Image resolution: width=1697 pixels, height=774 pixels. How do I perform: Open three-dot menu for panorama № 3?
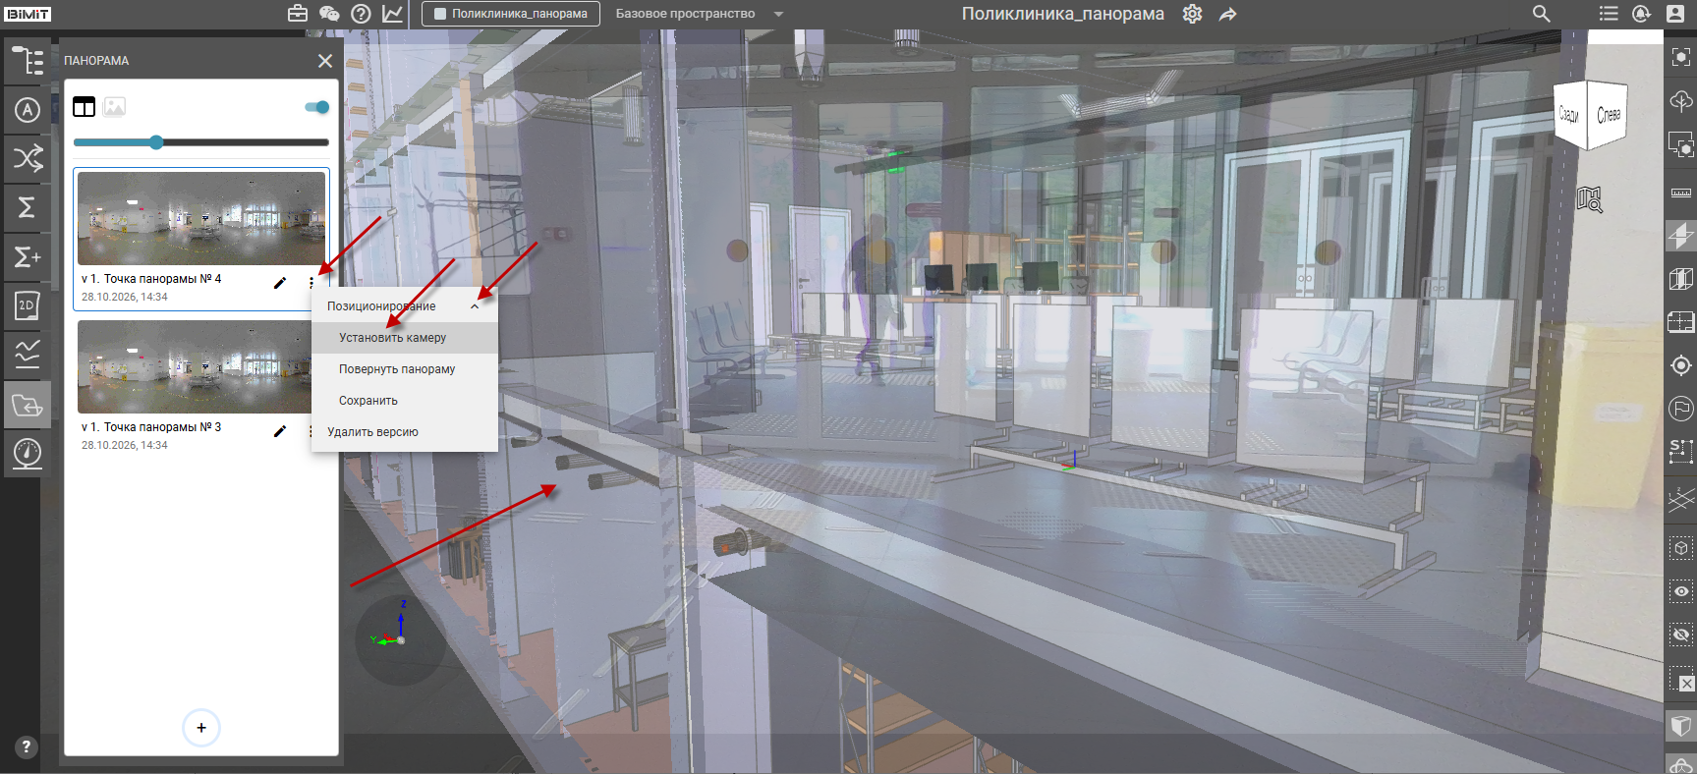pyautogui.click(x=311, y=431)
